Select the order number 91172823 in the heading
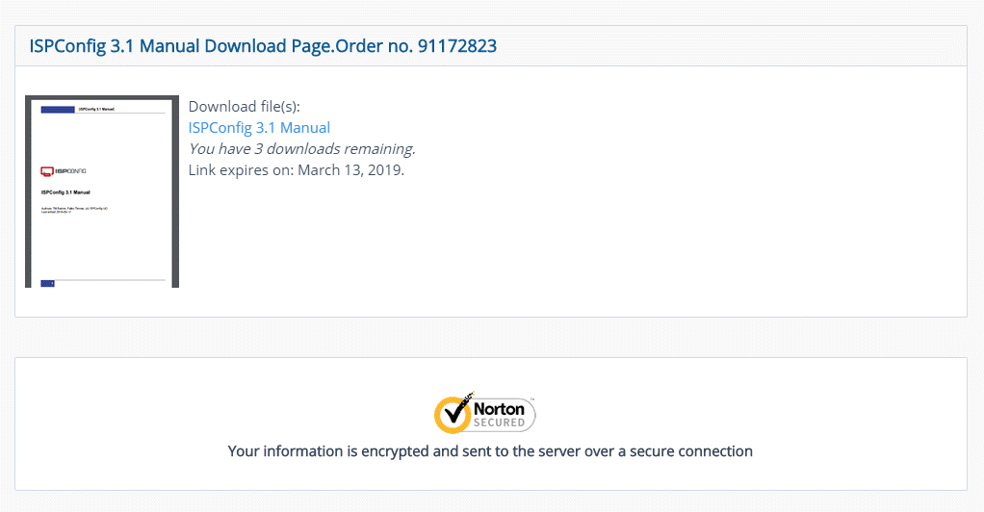The height and width of the screenshot is (512, 984). [x=457, y=45]
